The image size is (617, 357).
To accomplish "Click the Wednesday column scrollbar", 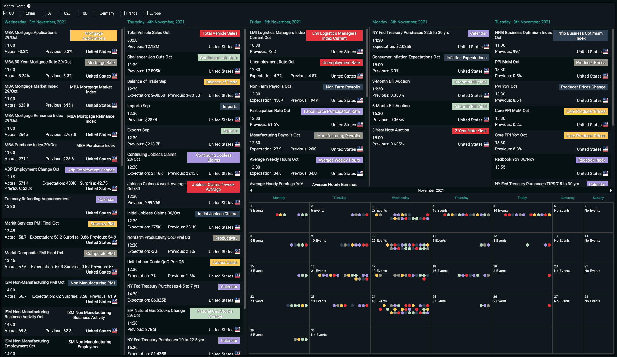I will pyautogui.click(x=122, y=97).
